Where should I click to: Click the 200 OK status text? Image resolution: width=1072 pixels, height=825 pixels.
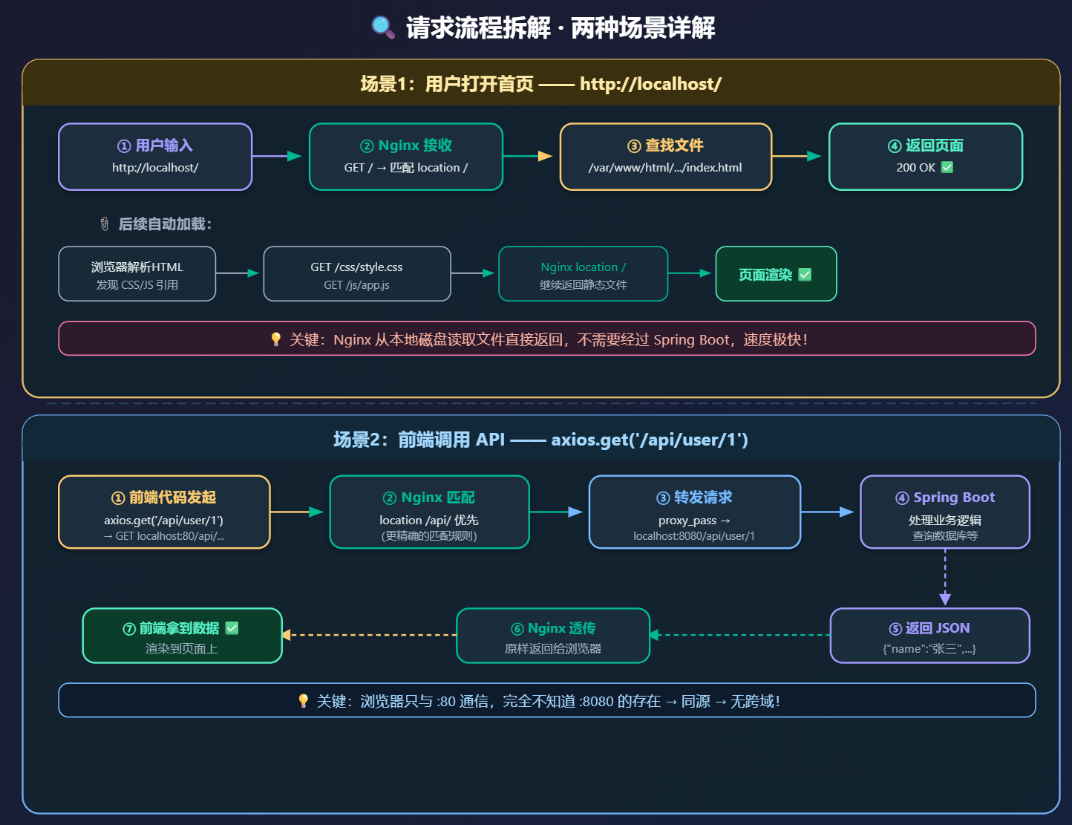[x=916, y=167]
